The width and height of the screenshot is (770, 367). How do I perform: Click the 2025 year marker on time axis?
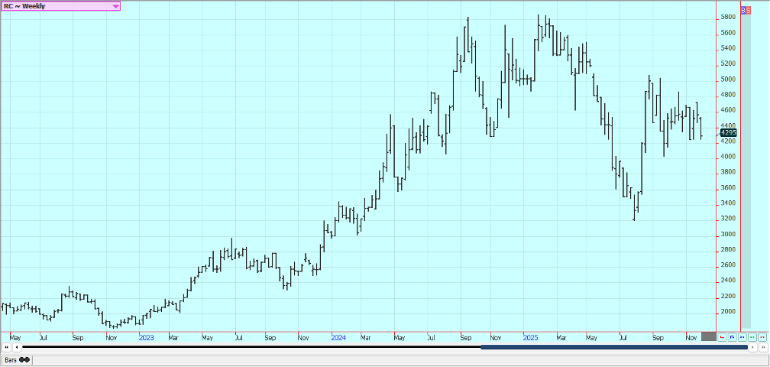click(x=530, y=336)
